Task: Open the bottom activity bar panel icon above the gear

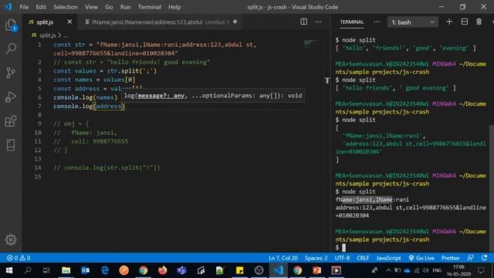Action: coord(11,145)
